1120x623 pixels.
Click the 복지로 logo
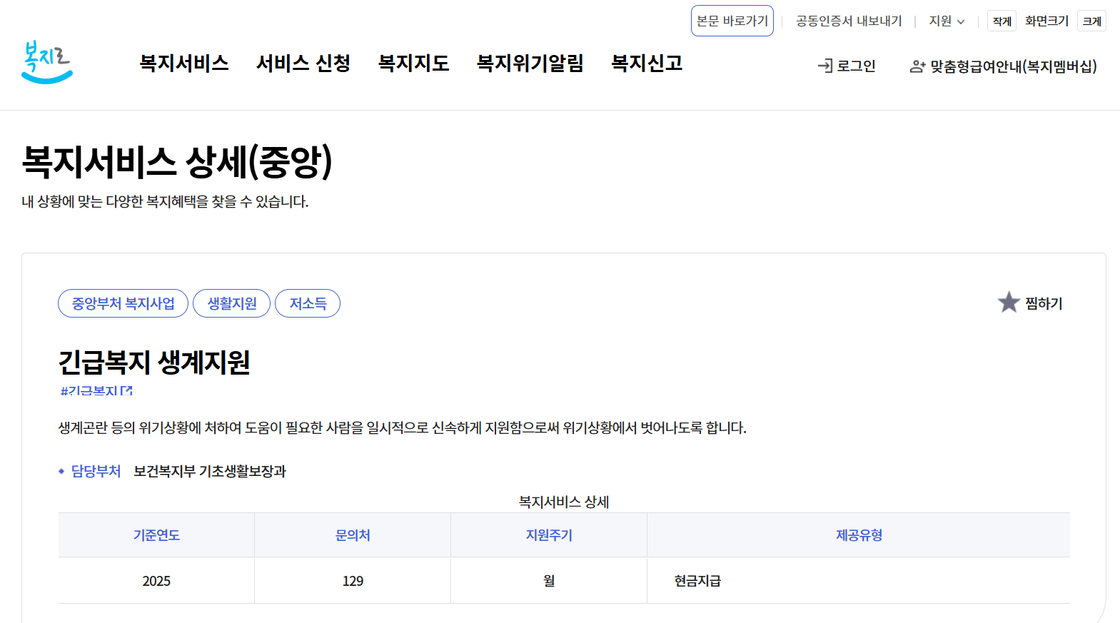tap(47, 62)
